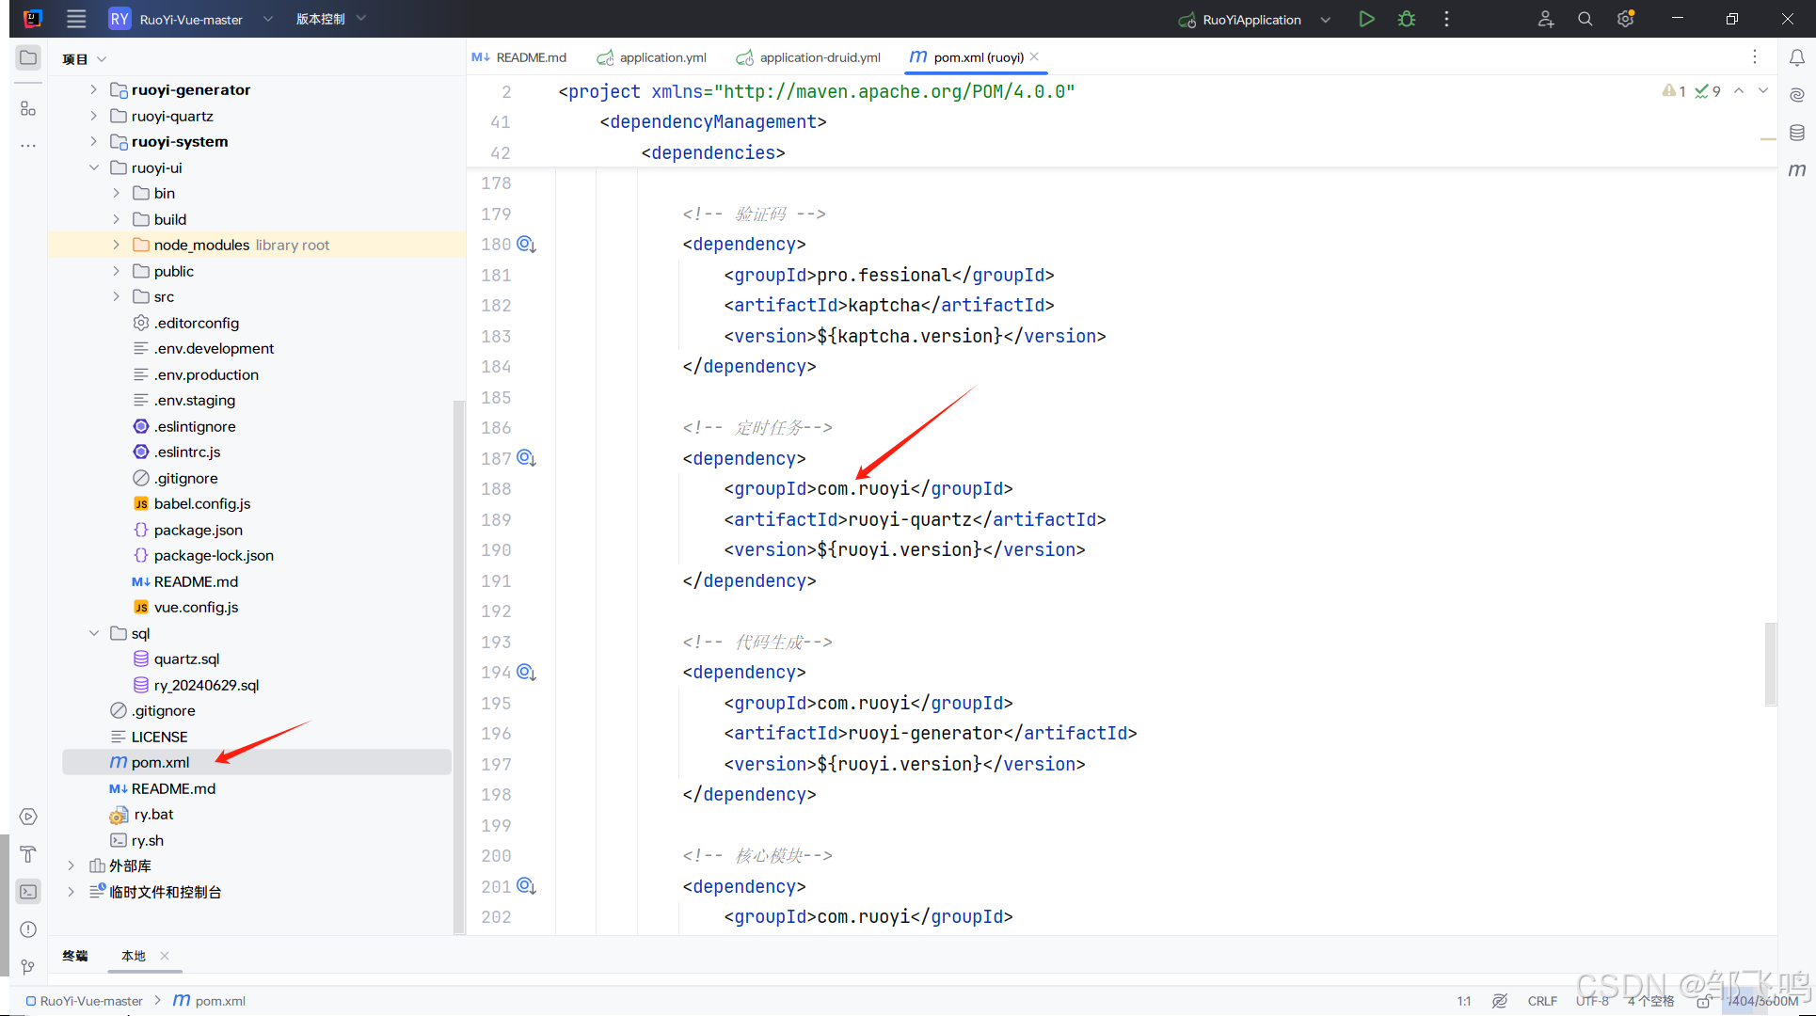
Task: Expand the node_modules library root folder
Action: pos(116,245)
